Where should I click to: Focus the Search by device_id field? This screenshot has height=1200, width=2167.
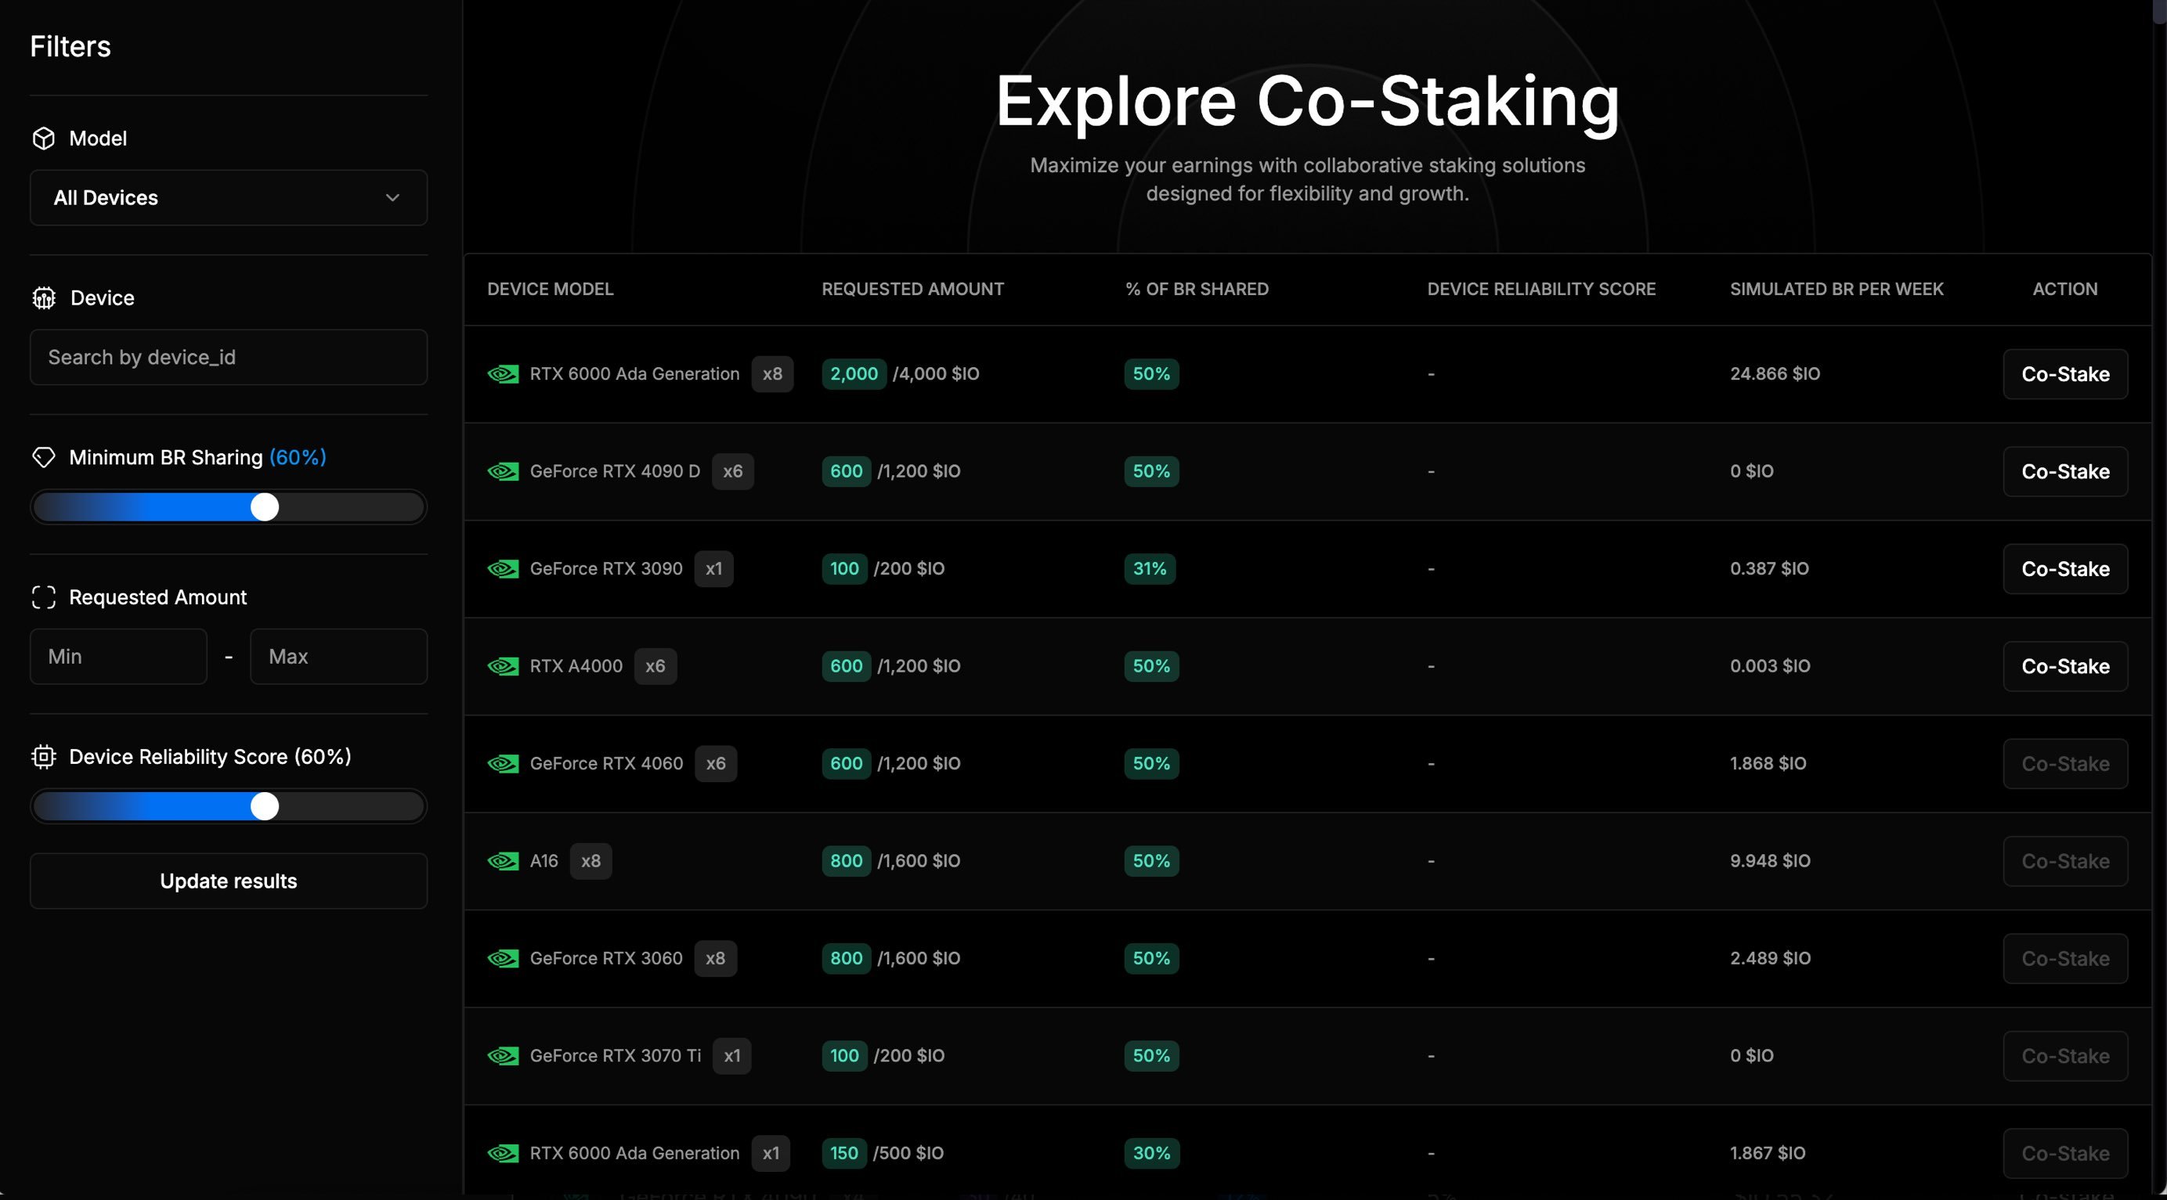click(x=229, y=358)
